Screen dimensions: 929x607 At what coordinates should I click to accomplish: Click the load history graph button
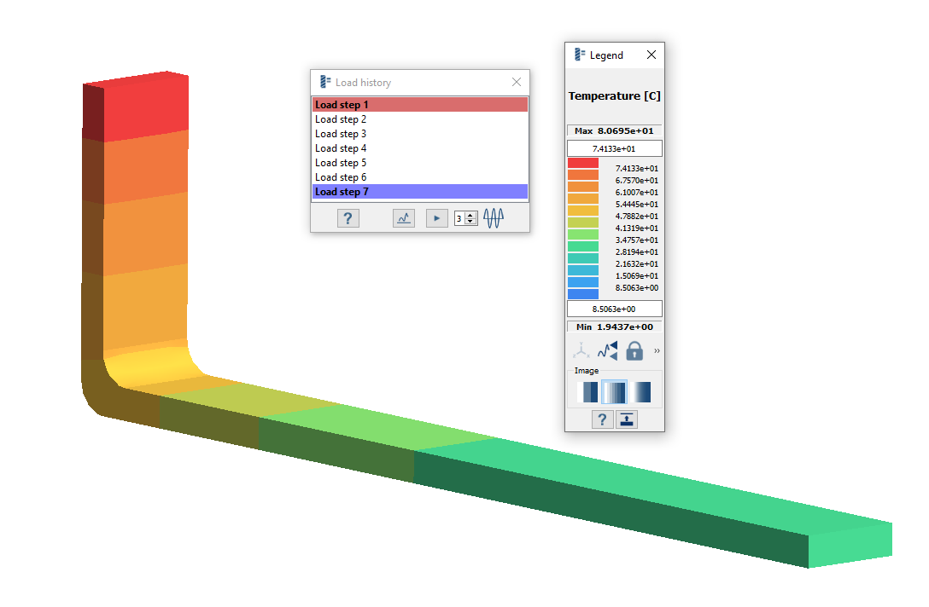[404, 218]
